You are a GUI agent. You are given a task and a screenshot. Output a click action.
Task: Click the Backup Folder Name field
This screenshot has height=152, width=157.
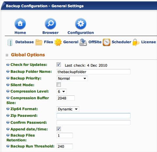pos(94,72)
